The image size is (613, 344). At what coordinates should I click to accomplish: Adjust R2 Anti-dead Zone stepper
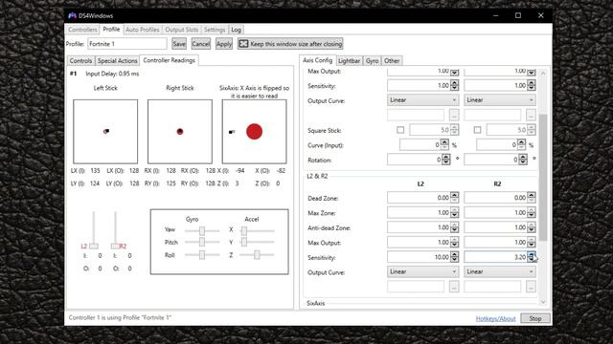click(x=531, y=227)
